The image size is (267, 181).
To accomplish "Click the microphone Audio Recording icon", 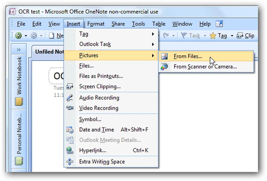I will click(x=70, y=98).
